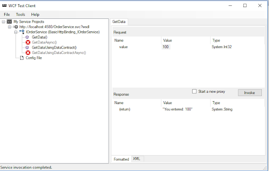Click the Invoke button
The height and width of the screenshot is (171, 269).
pos(250,93)
